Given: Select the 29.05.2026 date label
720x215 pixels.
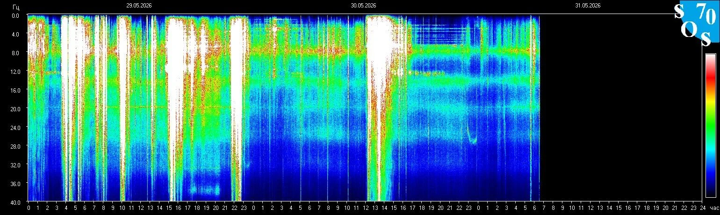Looking at the screenshot, I should click(x=139, y=6).
